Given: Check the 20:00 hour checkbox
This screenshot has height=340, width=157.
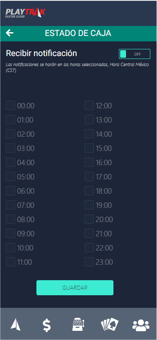Looking at the screenshot, I should point(89,219).
